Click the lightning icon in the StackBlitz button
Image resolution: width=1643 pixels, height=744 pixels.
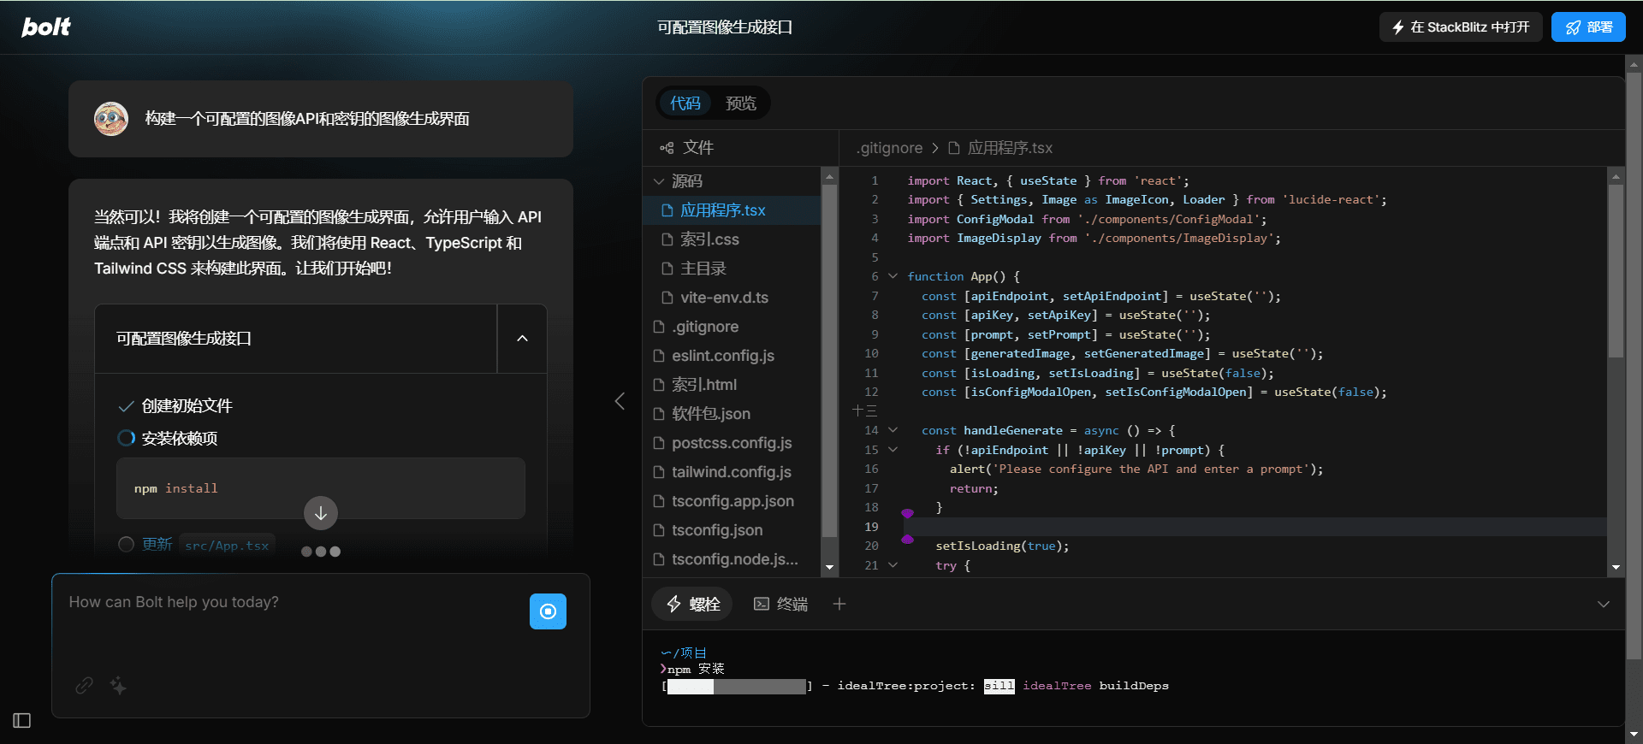coord(1398,27)
